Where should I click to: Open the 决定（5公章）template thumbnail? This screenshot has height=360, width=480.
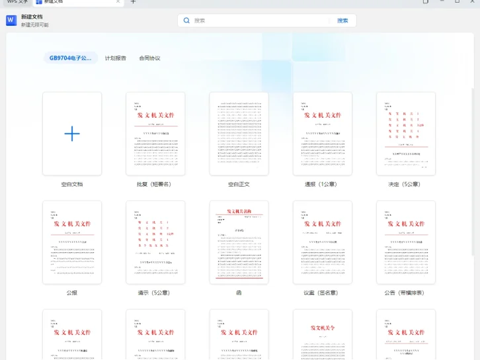406,134
